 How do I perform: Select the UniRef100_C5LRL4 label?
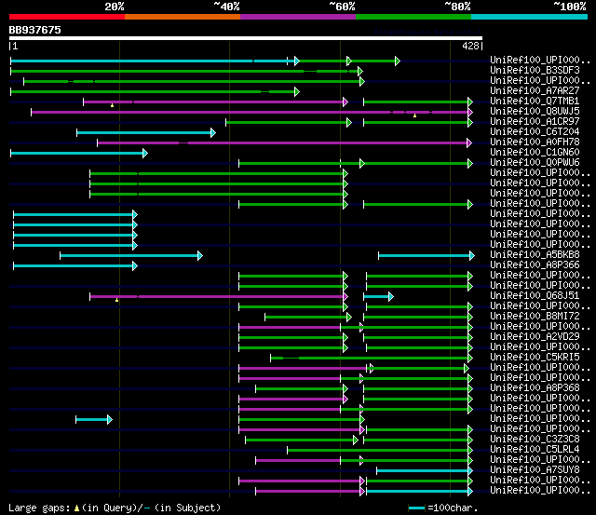[535, 450]
